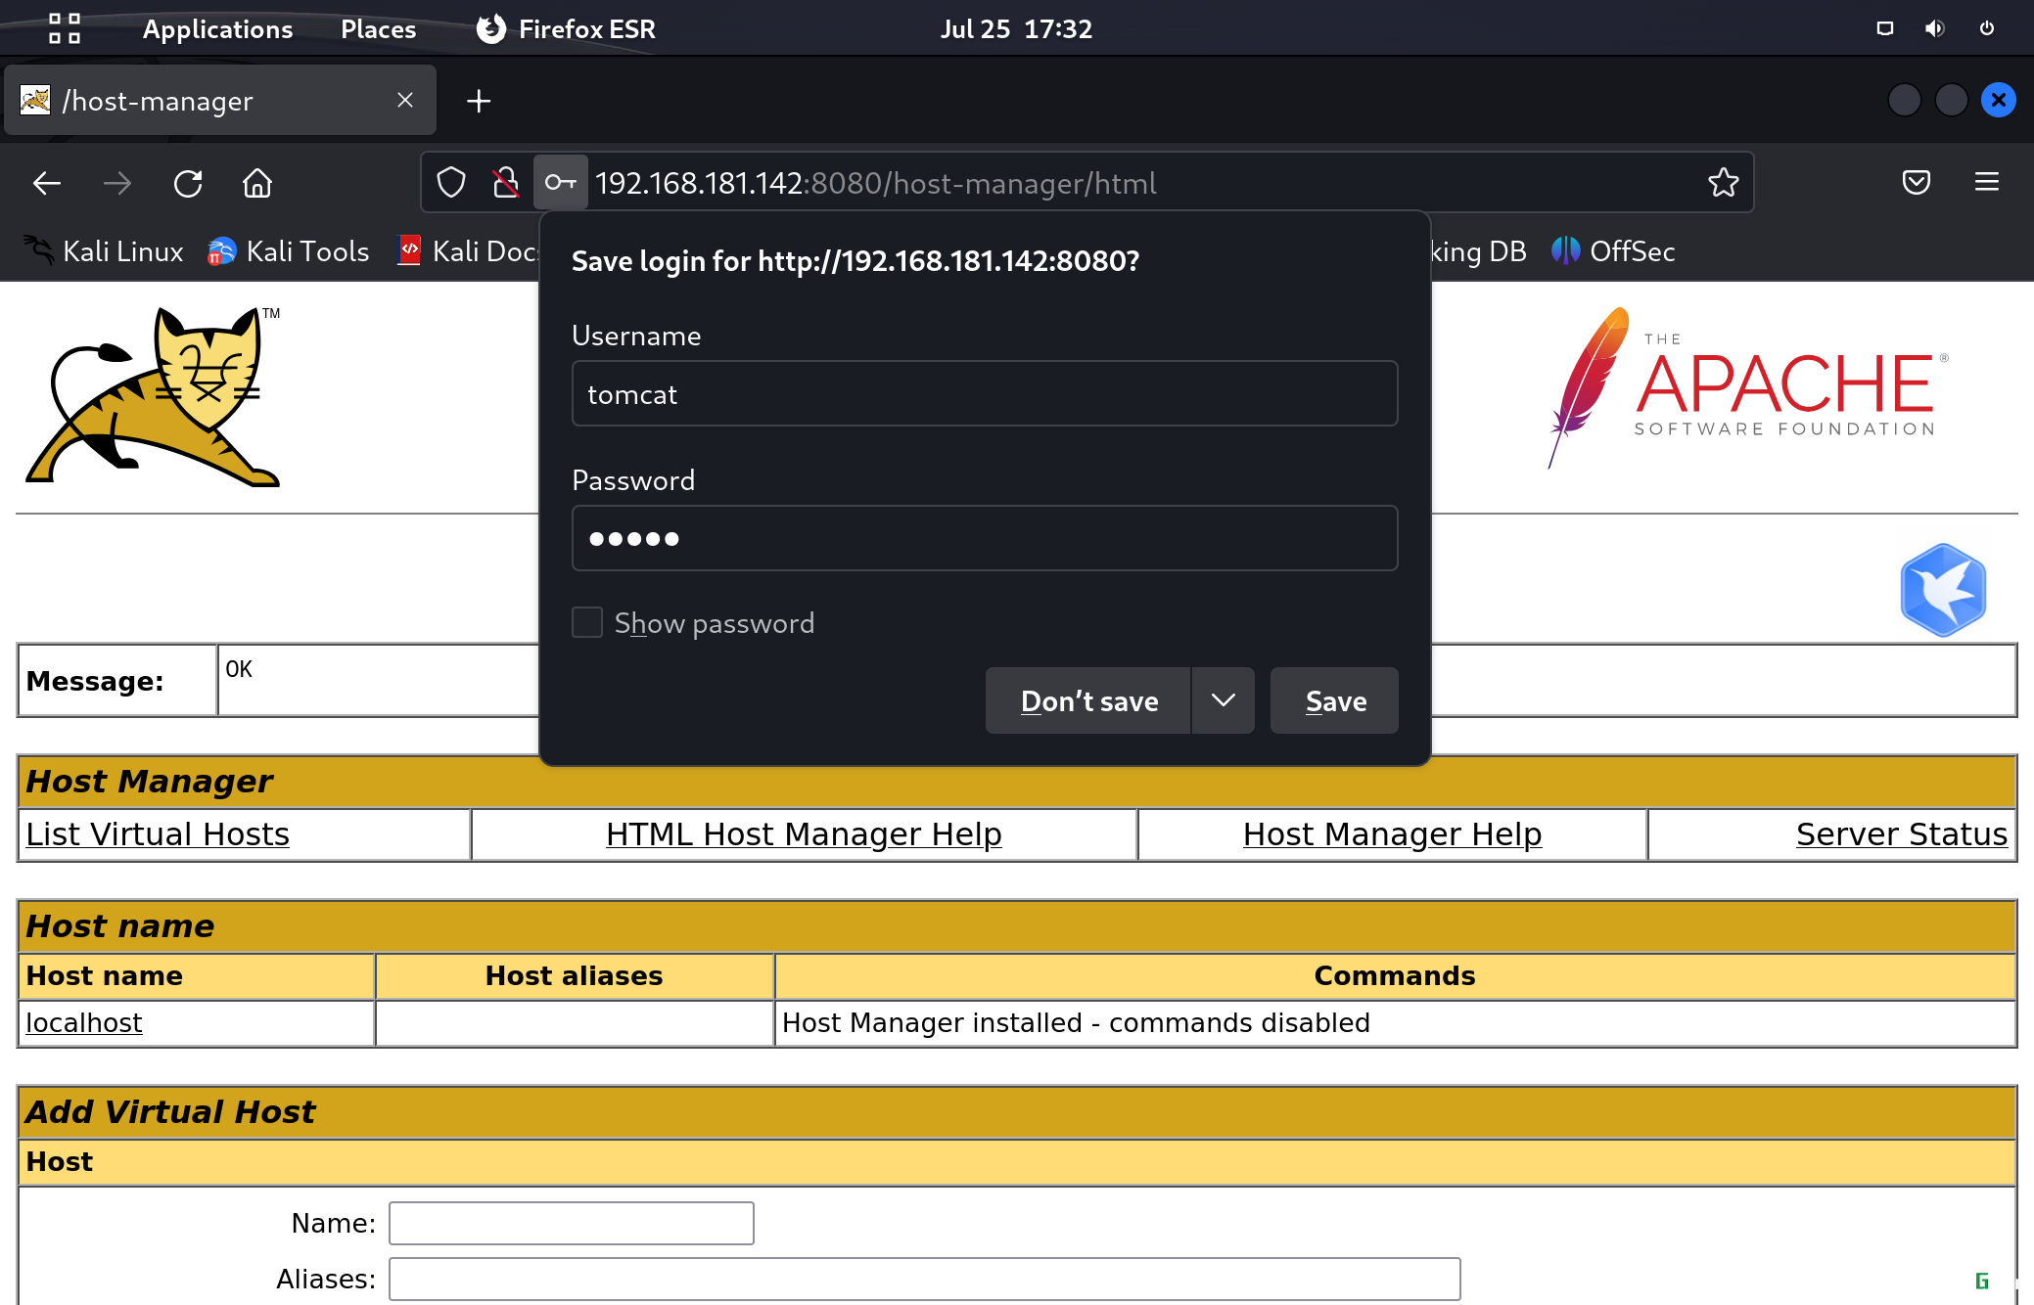
Task: Click the volume speaker icon
Action: [1935, 28]
